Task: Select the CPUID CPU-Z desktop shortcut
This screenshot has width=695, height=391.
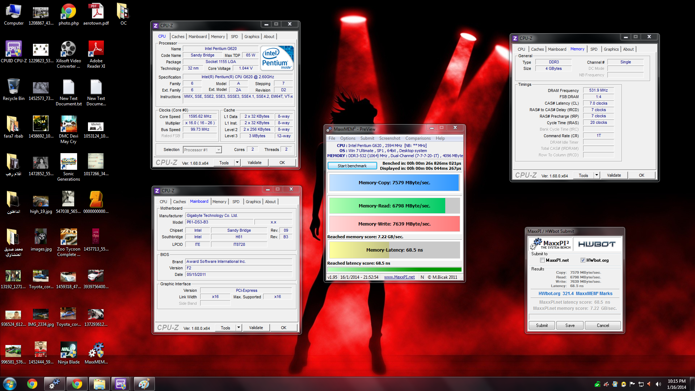Action: point(14,52)
